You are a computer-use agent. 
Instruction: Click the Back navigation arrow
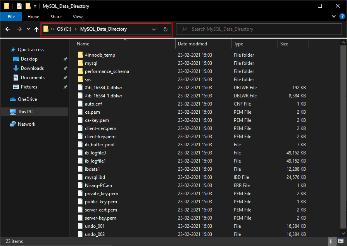pyautogui.click(x=8, y=29)
